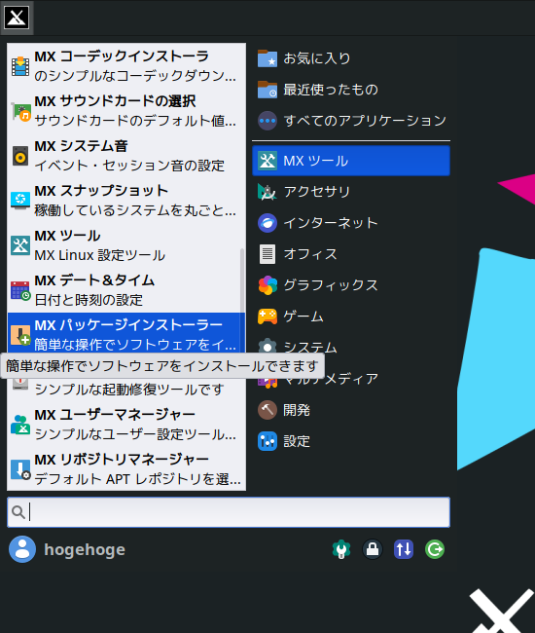
Task: Lock the screen with padlock icon
Action: pyautogui.click(x=373, y=549)
